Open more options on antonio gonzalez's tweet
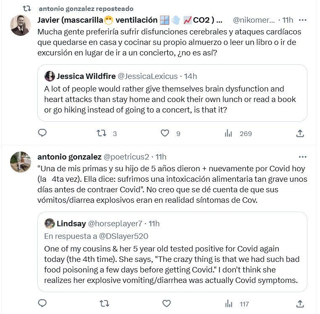 pos(302,157)
